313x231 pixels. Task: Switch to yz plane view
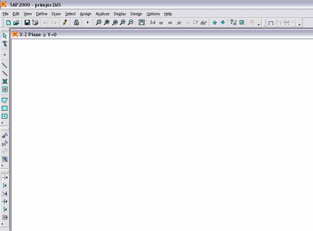point(179,23)
